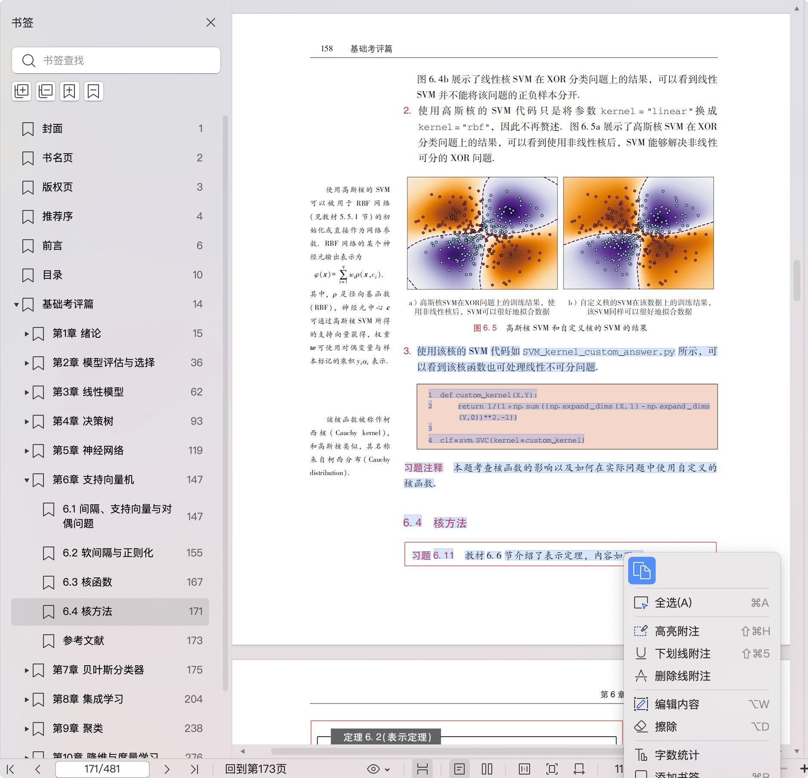Collapse 第6章 支持向量机 bookmark
Viewport: 808px width, 778px height.
click(27, 480)
